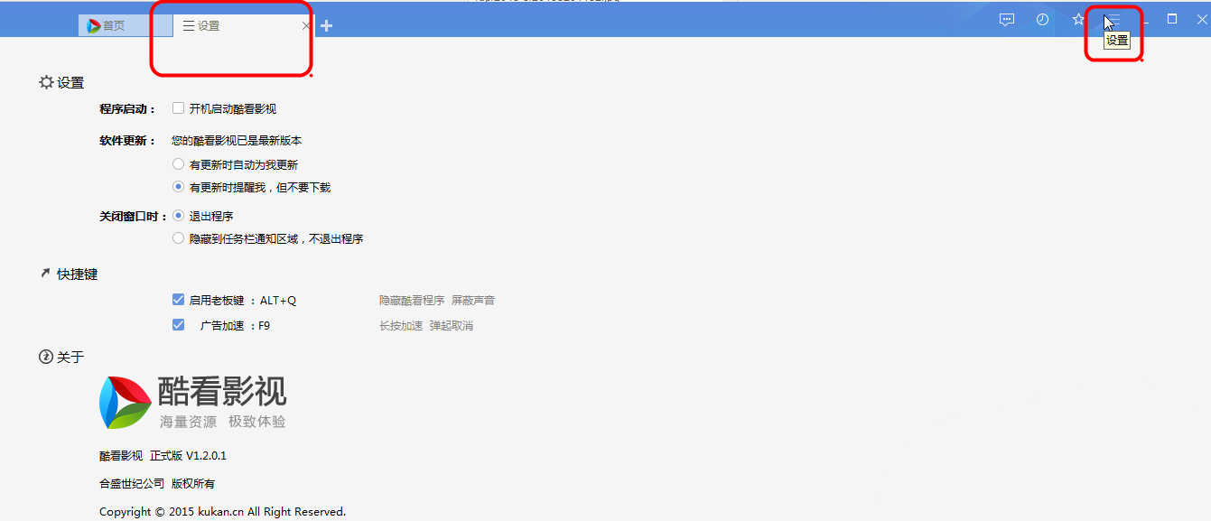Click the 长按加速 text
This screenshot has width=1211, height=521.
coord(401,325)
